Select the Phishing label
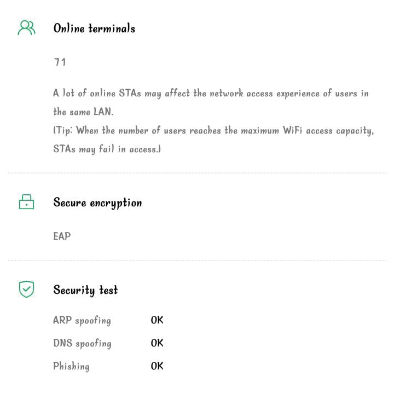 click(71, 366)
